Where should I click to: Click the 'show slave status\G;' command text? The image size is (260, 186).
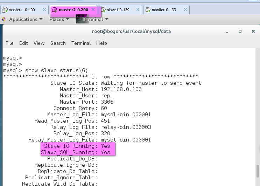pos(56,70)
